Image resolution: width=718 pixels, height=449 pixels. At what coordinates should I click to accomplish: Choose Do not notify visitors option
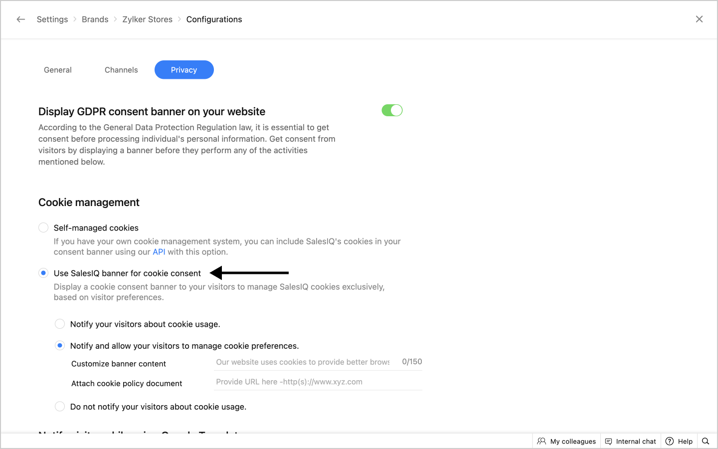(x=60, y=407)
